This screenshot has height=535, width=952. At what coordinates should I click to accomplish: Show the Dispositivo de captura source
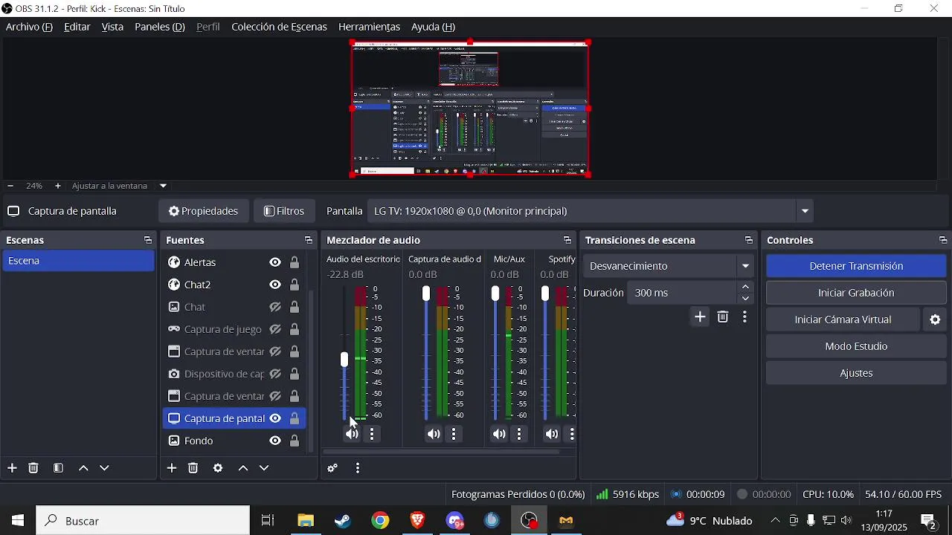[x=275, y=374]
